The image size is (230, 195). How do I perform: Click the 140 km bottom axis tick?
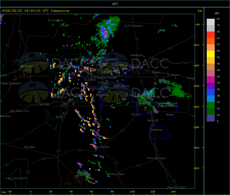(x=173, y=192)
